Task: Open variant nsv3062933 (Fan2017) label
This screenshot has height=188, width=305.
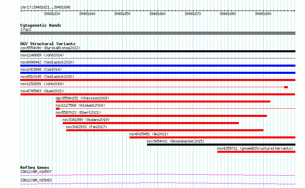Action: (86, 127)
